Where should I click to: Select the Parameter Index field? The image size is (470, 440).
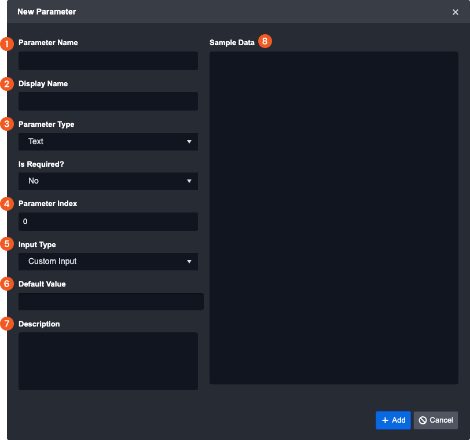108,222
